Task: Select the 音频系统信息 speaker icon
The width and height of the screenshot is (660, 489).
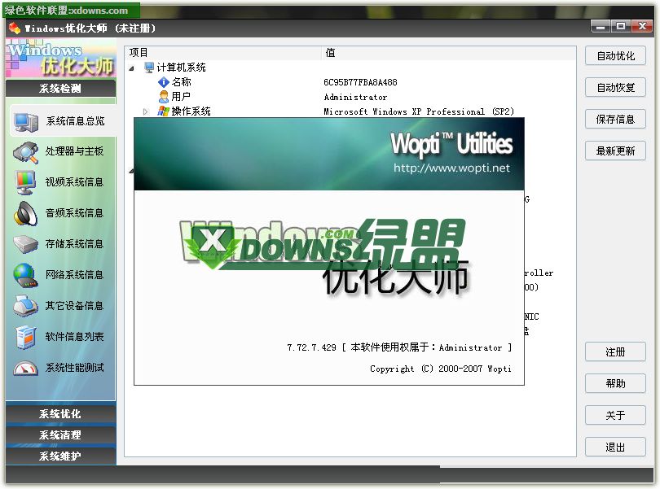Action: coord(25,213)
